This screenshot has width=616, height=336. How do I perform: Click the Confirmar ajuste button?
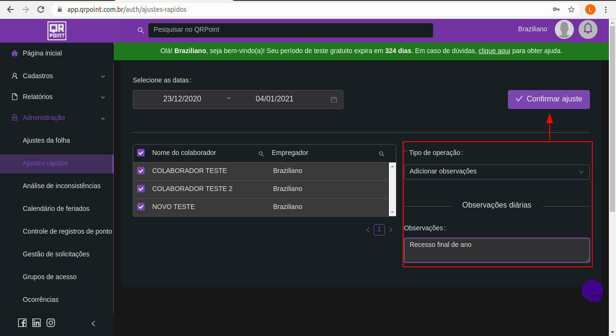549,99
